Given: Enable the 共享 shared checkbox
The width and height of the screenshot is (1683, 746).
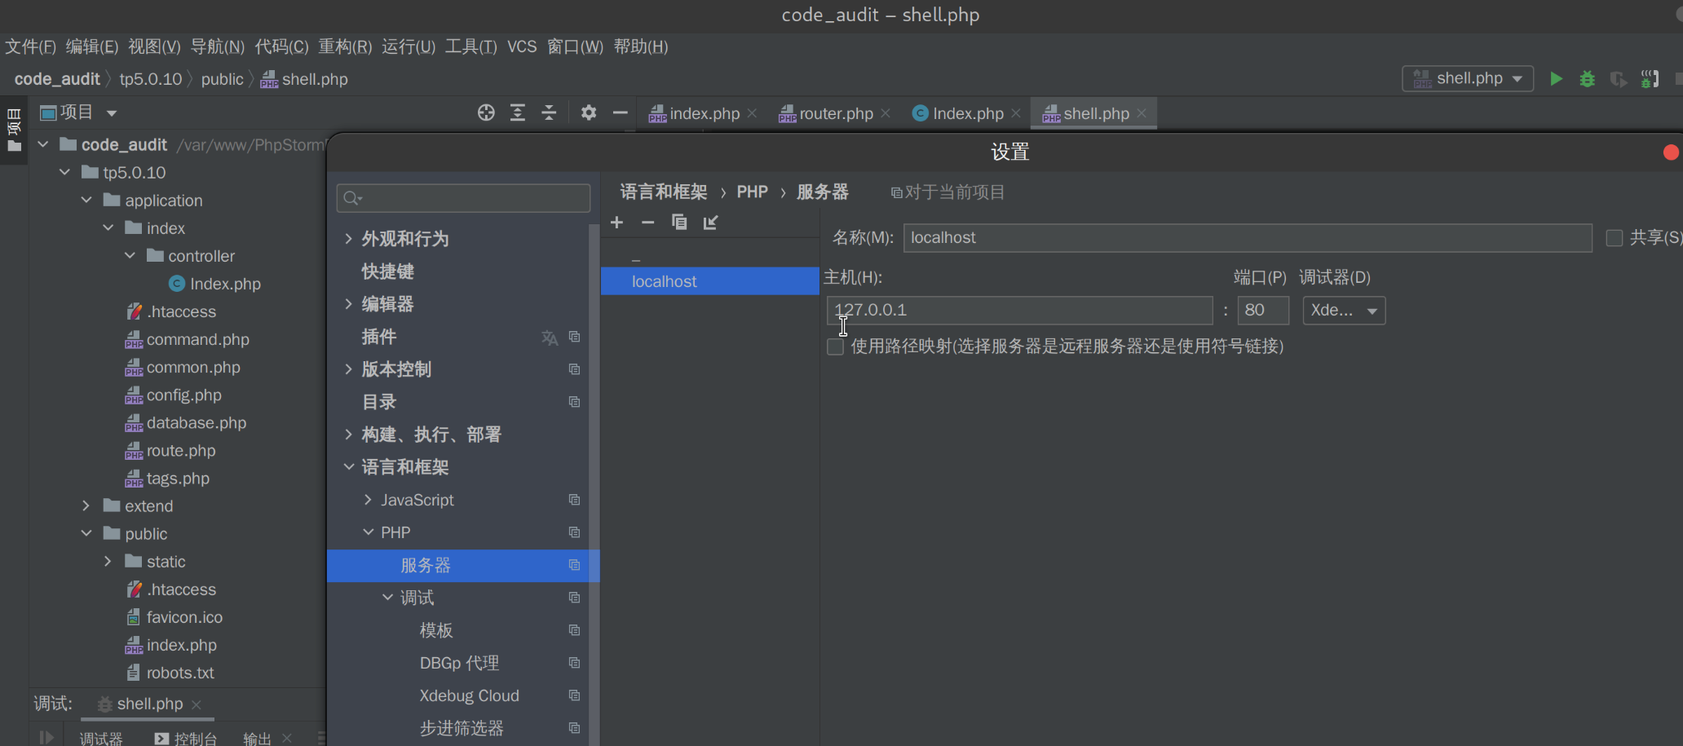Looking at the screenshot, I should [x=1614, y=238].
